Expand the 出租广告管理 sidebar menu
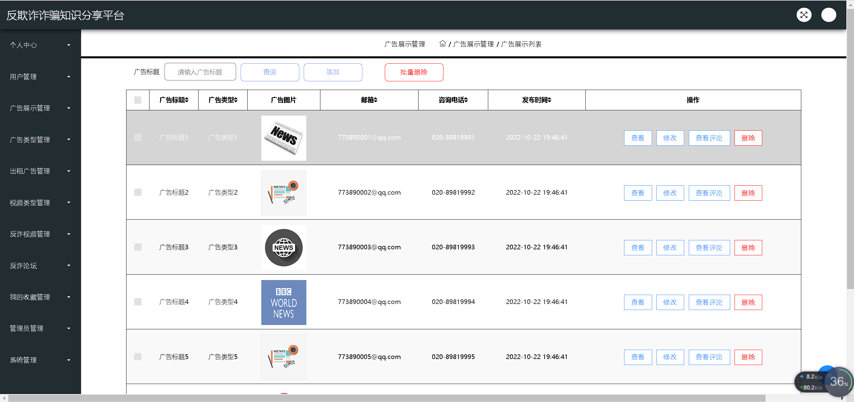Viewport: 854px width, 402px height. (40, 171)
